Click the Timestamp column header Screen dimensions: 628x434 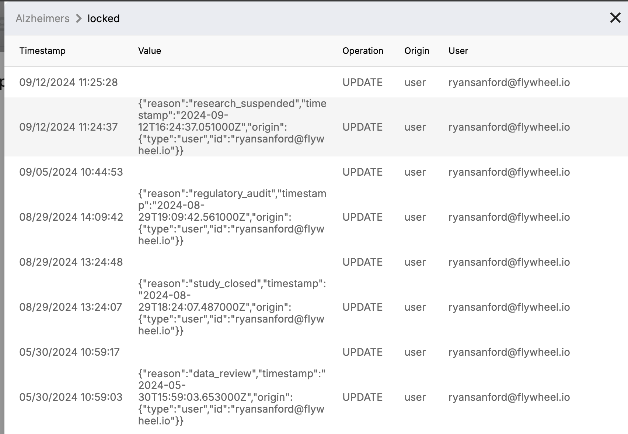tap(42, 51)
